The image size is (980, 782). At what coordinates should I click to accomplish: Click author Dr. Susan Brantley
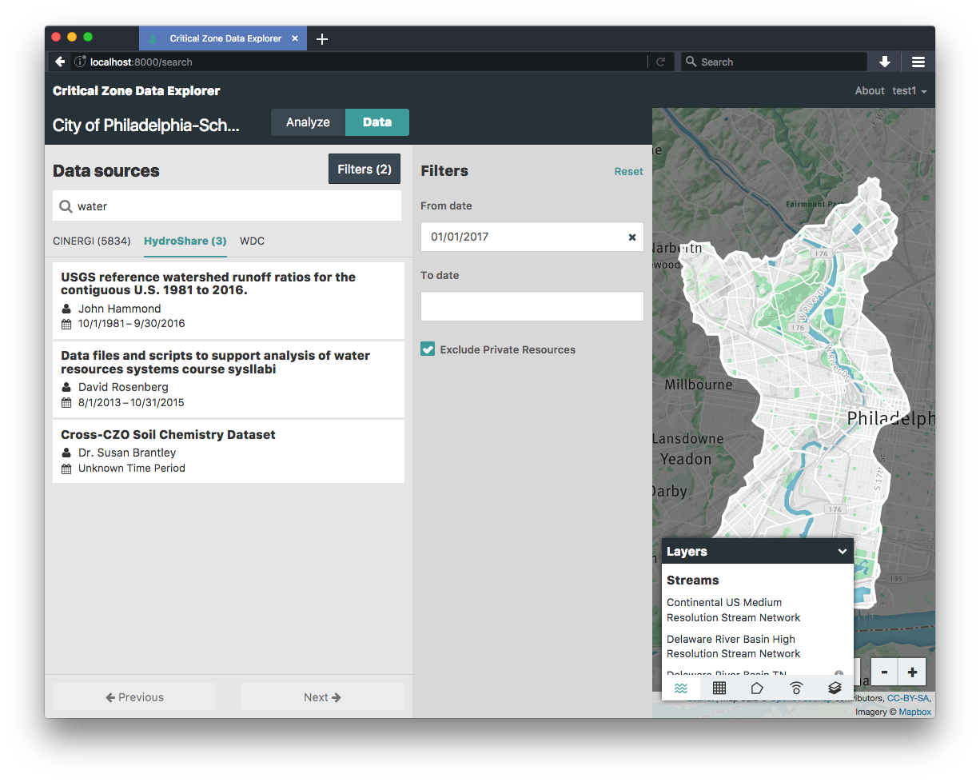point(127,453)
